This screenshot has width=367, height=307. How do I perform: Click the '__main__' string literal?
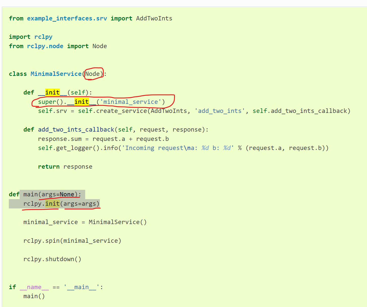pyautogui.click(x=82, y=287)
